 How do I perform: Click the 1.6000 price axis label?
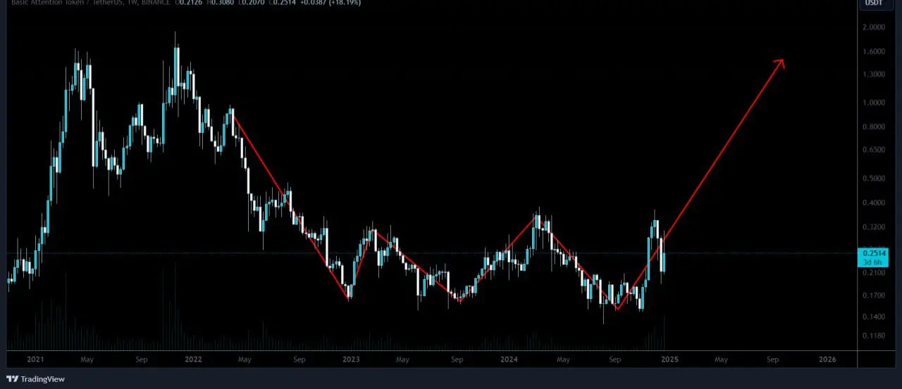tap(873, 51)
